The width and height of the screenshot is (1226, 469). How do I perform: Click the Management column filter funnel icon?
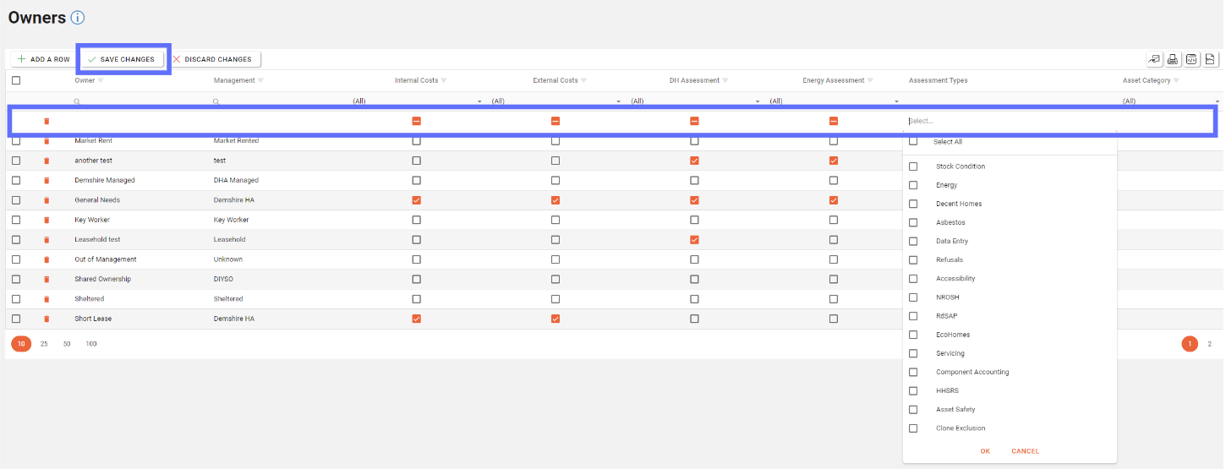[260, 81]
